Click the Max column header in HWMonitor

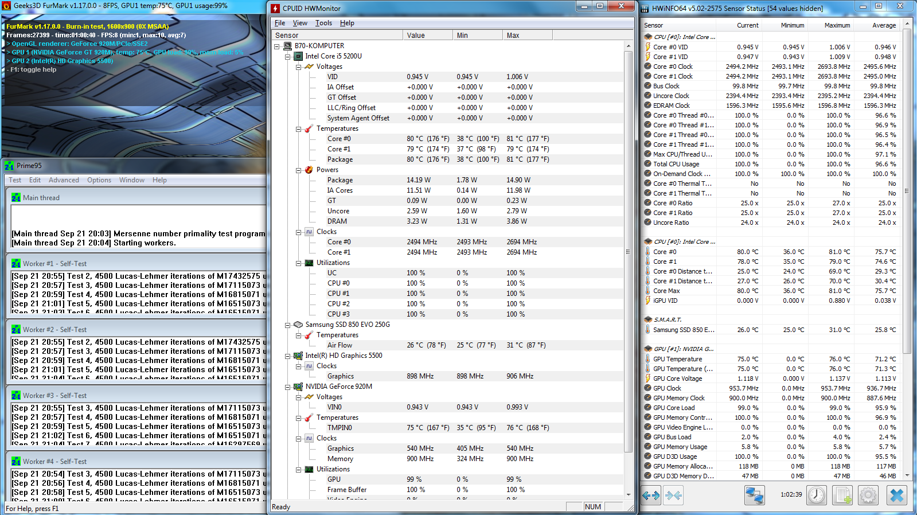point(527,35)
